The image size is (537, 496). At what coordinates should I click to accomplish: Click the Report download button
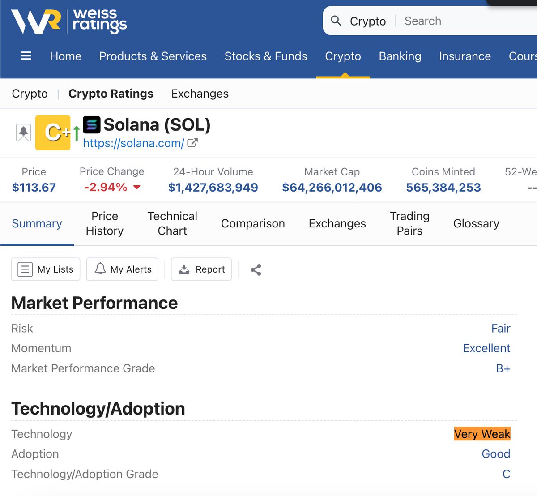coord(201,269)
